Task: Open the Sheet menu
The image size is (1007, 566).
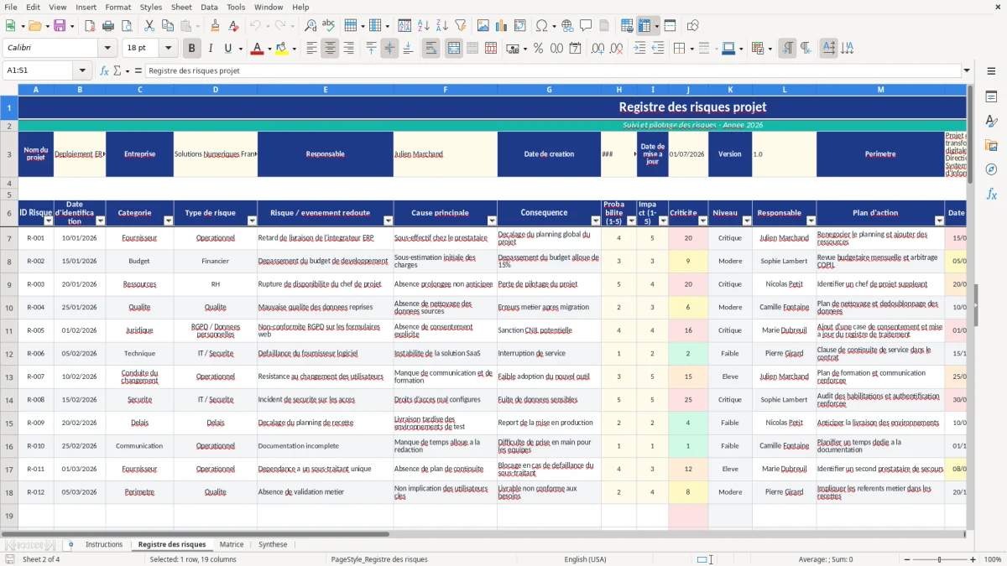Action: (x=181, y=7)
